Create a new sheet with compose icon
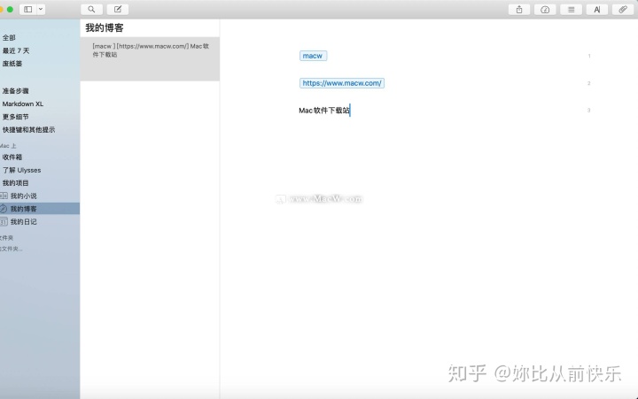The width and height of the screenshot is (638, 399). click(118, 10)
